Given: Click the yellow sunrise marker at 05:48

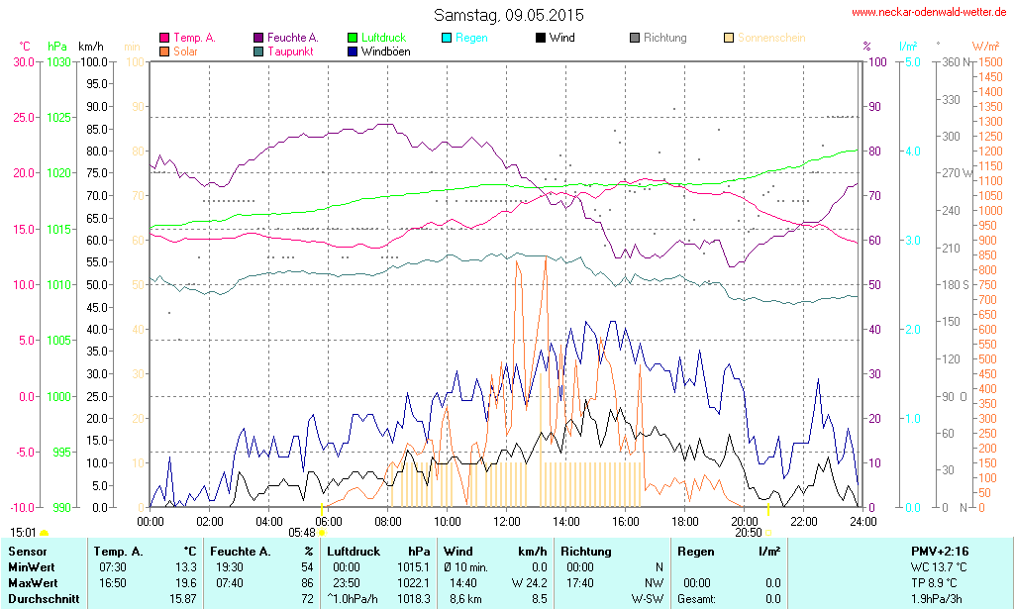Looking at the screenshot, I should [321, 533].
